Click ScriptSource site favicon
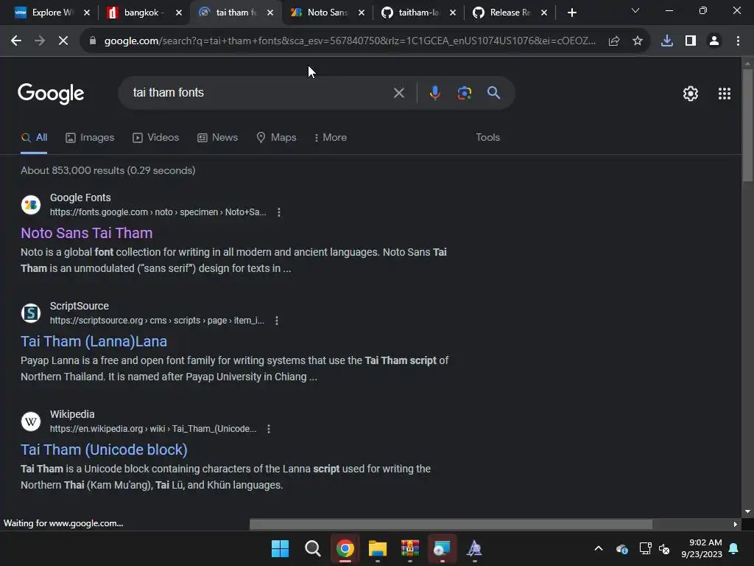Screen dimensions: 754x566 click(x=31, y=312)
